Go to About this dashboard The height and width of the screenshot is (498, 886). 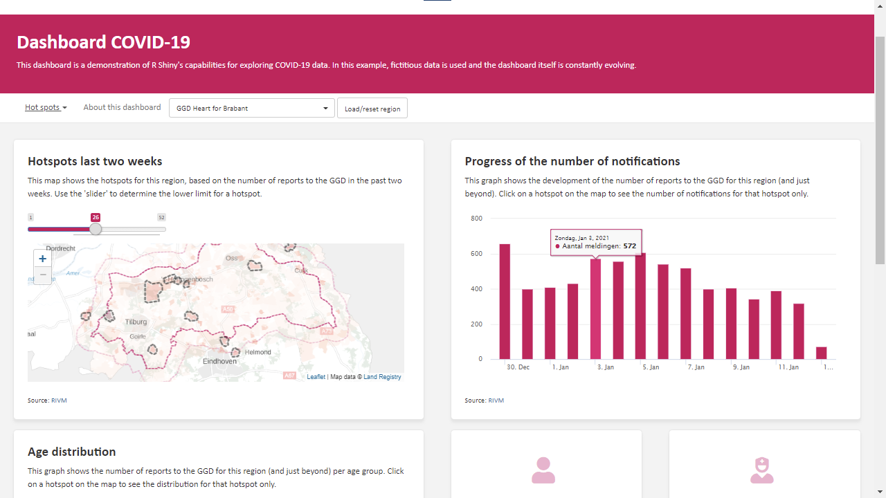click(122, 107)
